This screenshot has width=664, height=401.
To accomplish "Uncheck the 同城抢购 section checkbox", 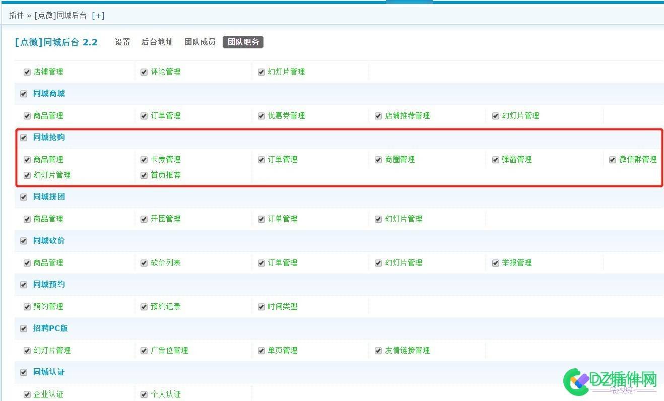I will pos(24,138).
